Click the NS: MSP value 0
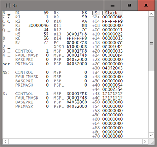 [x=86, y=73]
